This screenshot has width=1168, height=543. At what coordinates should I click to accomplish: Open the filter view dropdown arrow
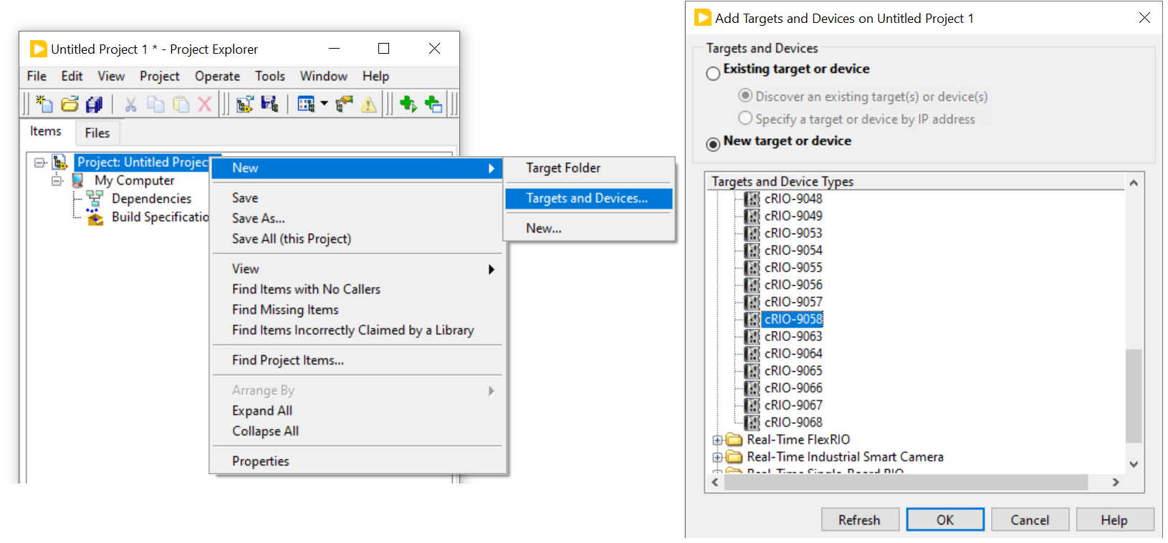pyautogui.click(x=324, y=104)
